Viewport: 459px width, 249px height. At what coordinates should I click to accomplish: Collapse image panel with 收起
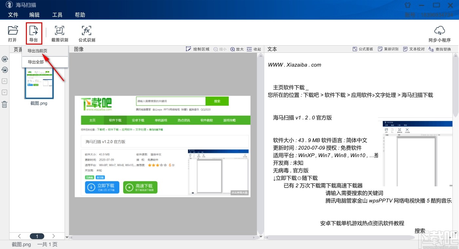click(x=254, y=49)
